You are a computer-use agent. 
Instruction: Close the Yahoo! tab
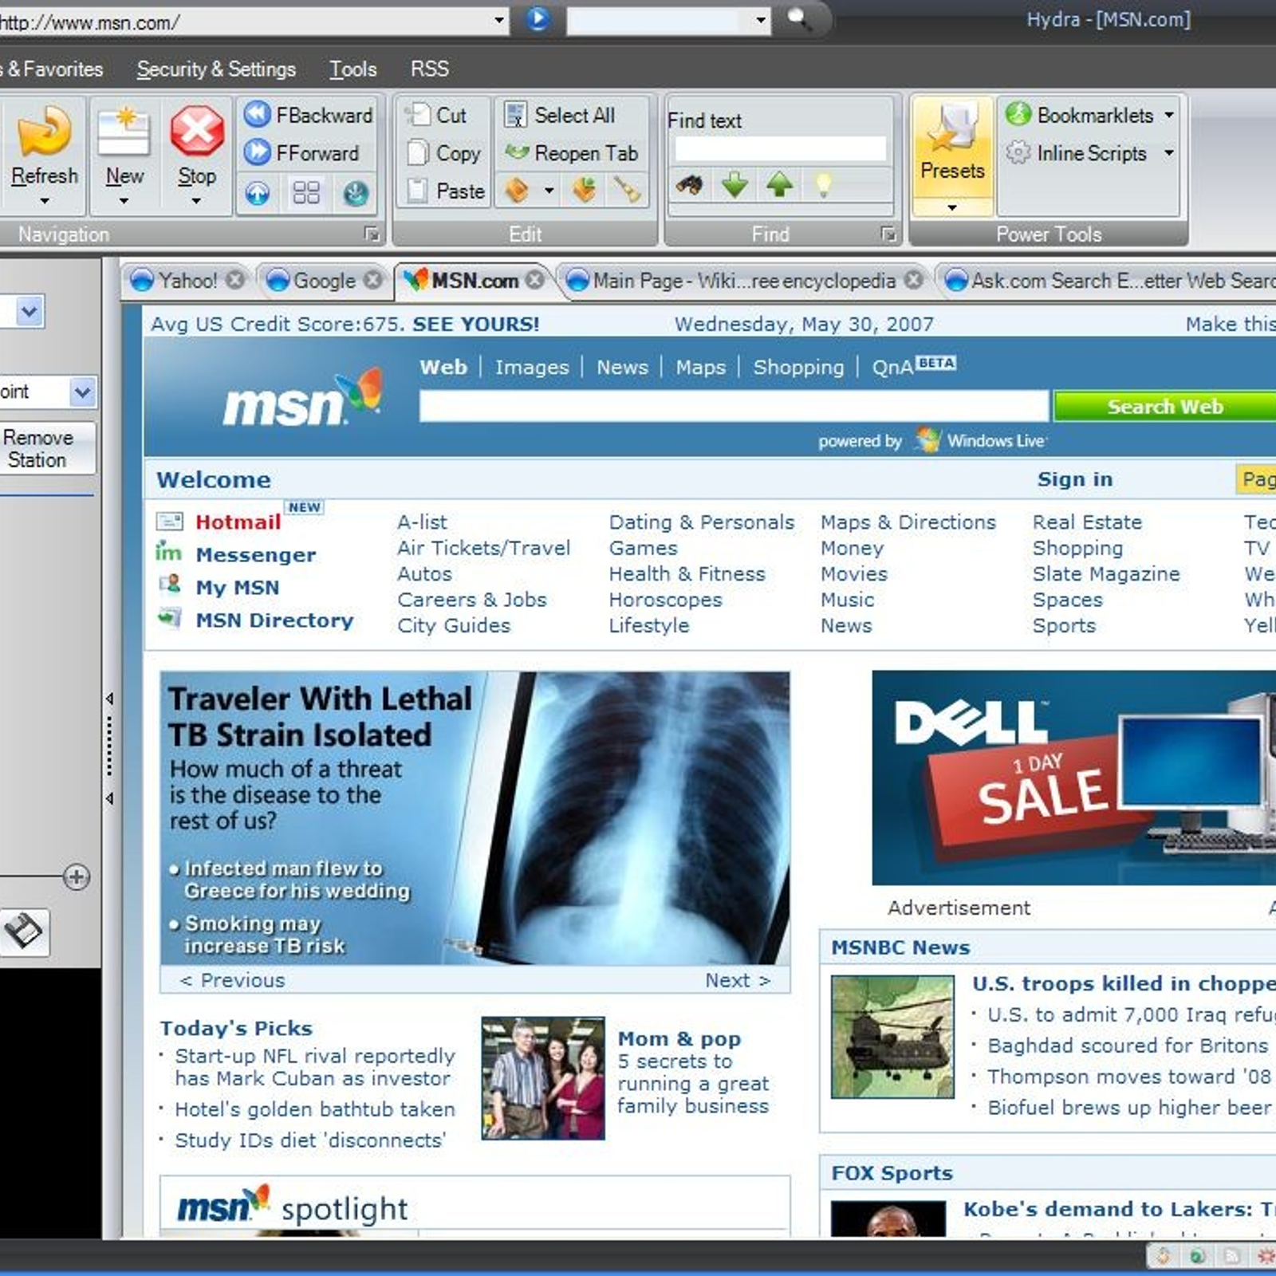(x=234, y=280)
